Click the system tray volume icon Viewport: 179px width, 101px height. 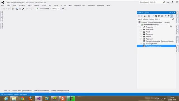(164, 98)
